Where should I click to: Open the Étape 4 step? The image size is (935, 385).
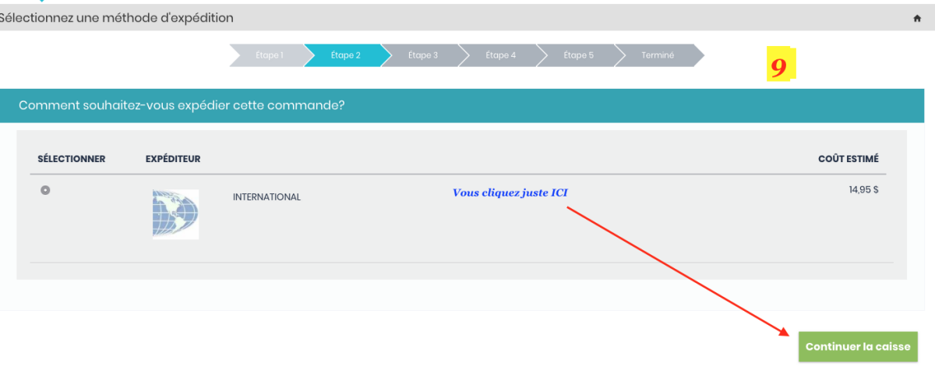(x=500, y=55)
